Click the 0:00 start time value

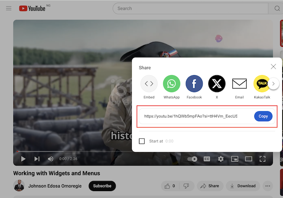click(x=169, y=141)
